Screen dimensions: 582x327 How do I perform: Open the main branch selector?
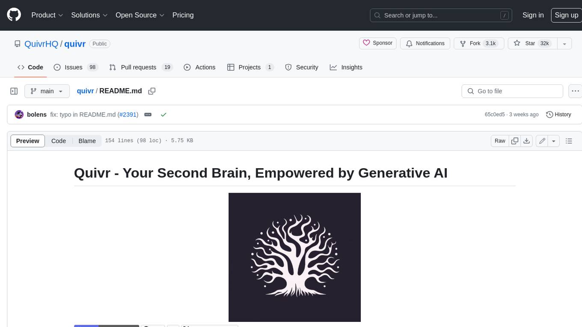[47, 91]
